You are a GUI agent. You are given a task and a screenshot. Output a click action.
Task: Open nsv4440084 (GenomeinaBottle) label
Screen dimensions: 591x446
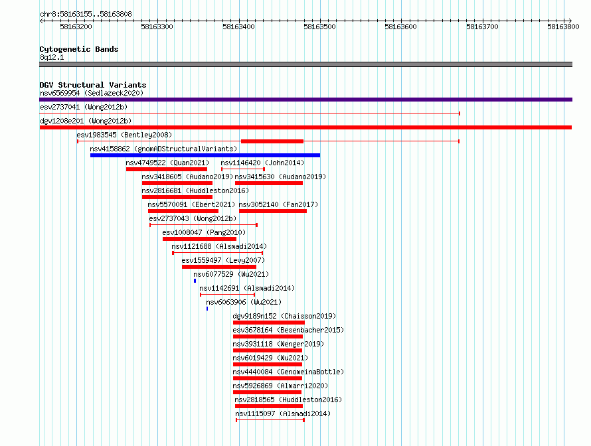click(x=288, y=372)
